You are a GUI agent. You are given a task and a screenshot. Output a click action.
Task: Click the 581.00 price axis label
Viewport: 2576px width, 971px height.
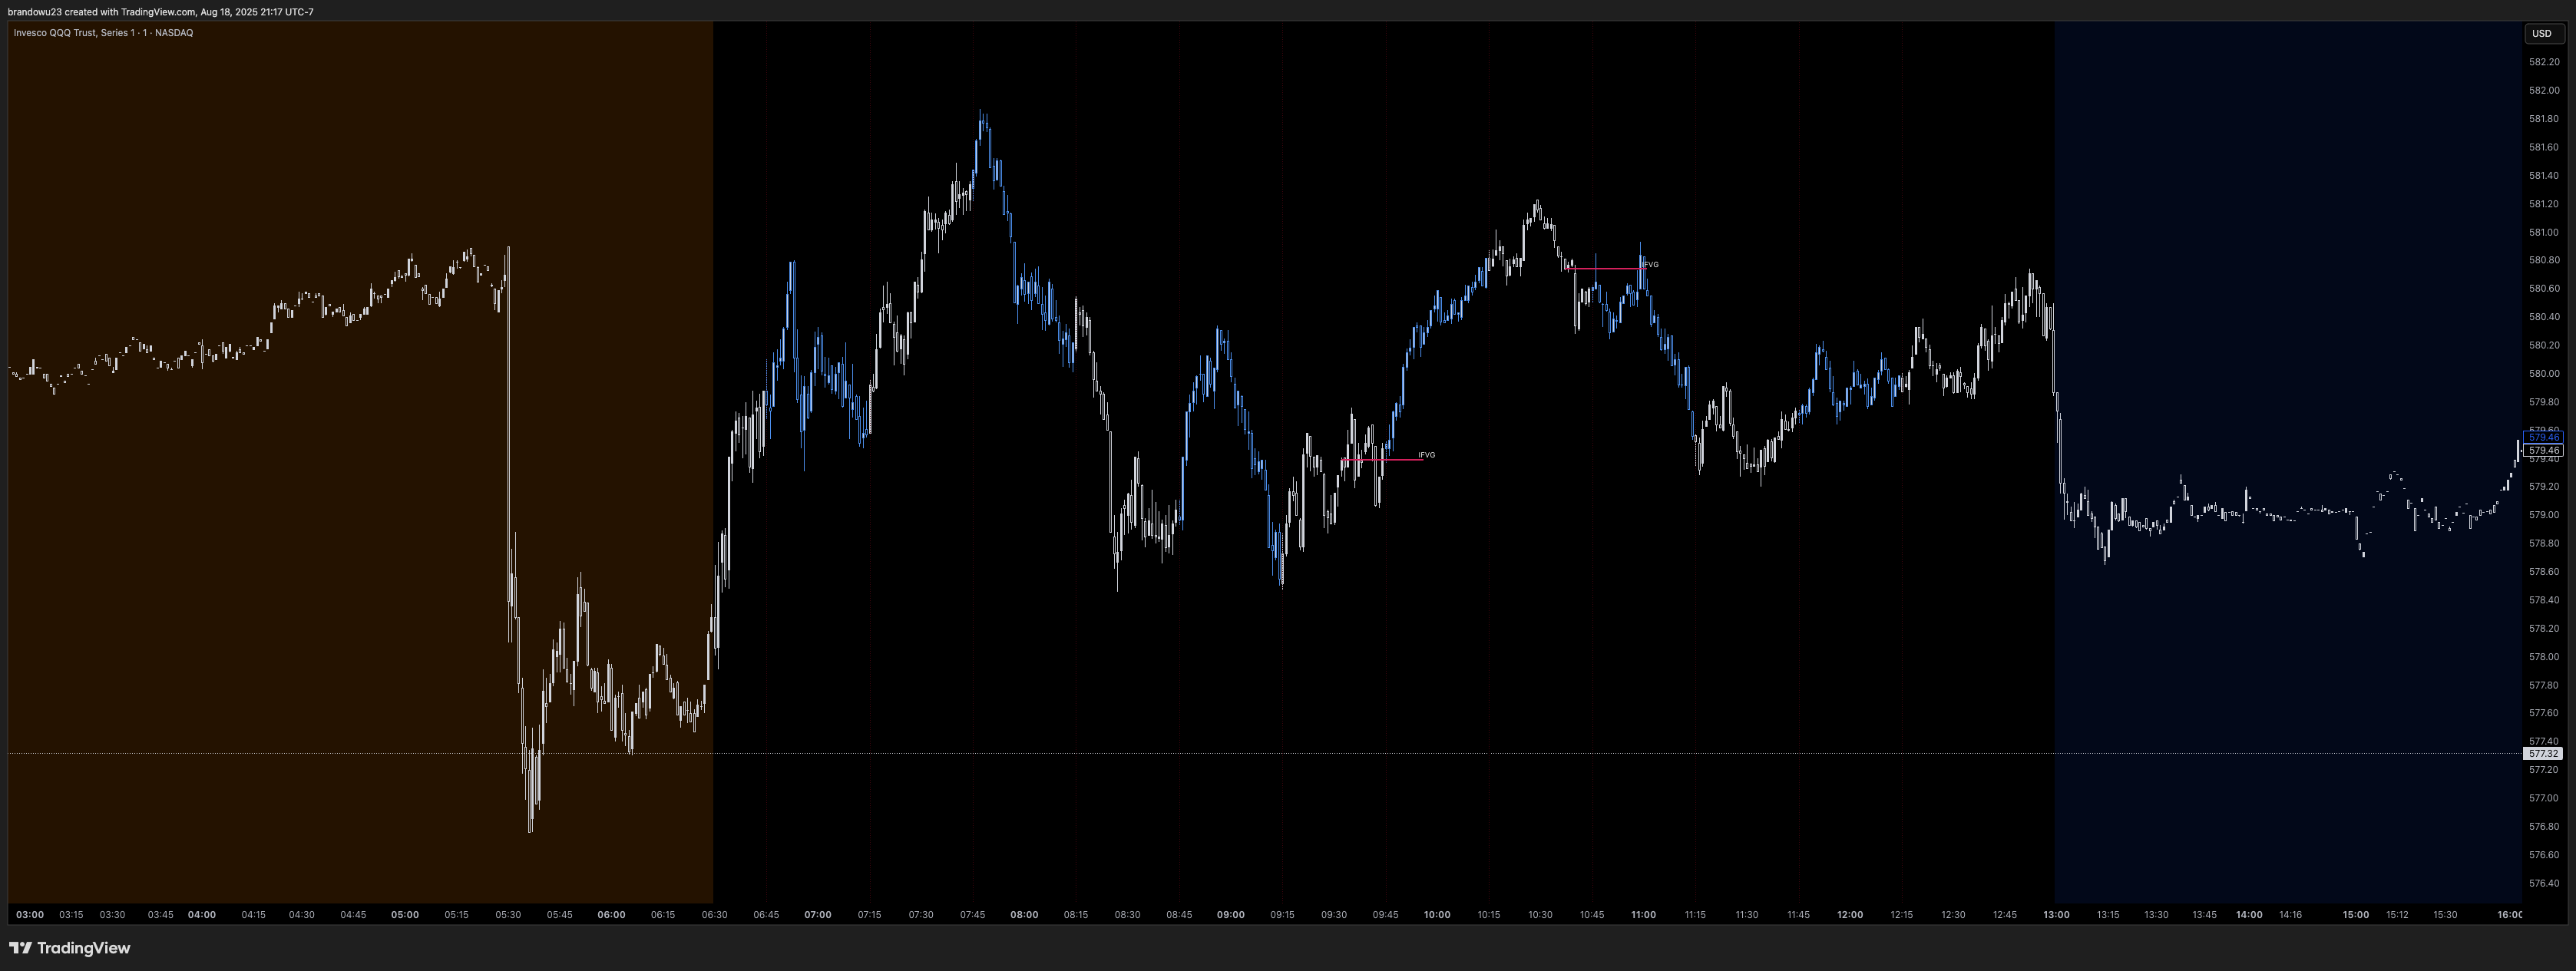click(x=2544, y=232)
